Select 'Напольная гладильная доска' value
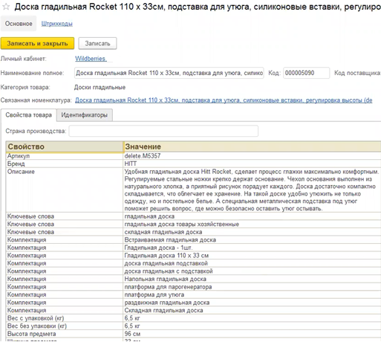This screenshot has width=381, height=345. tap(252, 279)
